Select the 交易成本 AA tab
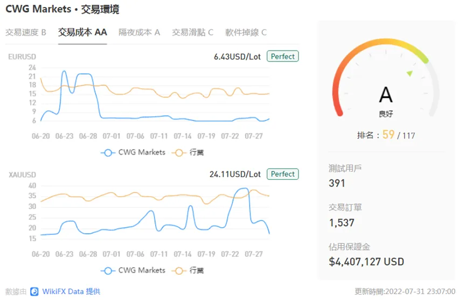 82,32
